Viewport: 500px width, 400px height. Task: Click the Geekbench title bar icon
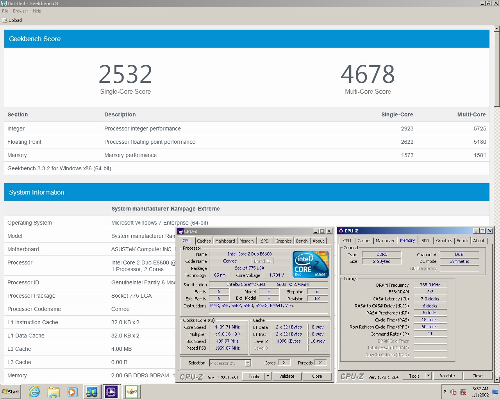(4, 3)
